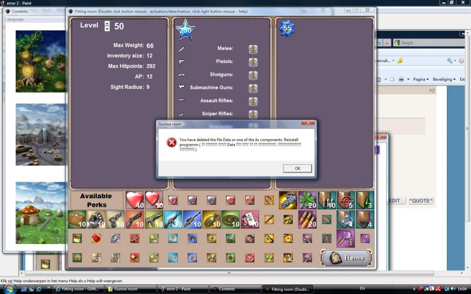The image size is (471, 294).
Task: Select the magnifying glass info perk
Action: [346, 238]
